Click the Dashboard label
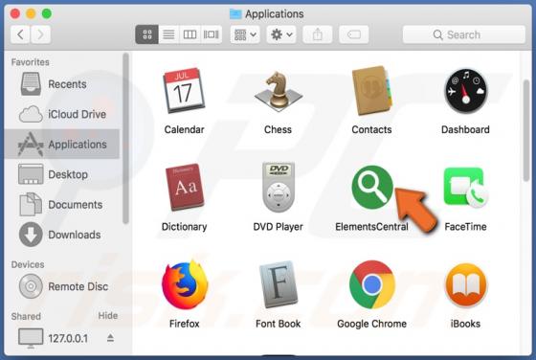 (465, 129)
